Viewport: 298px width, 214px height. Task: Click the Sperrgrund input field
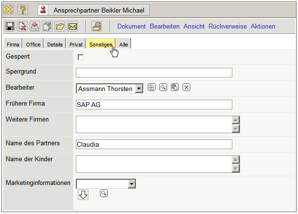pos(154,73)
